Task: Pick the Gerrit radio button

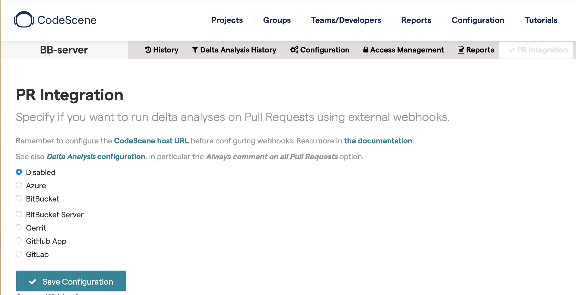Action: (19, 227)
